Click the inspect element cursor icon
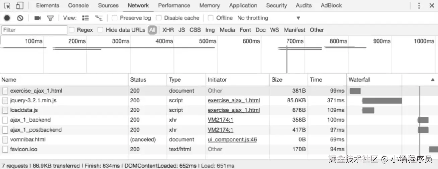 click(x=7, y=6)
